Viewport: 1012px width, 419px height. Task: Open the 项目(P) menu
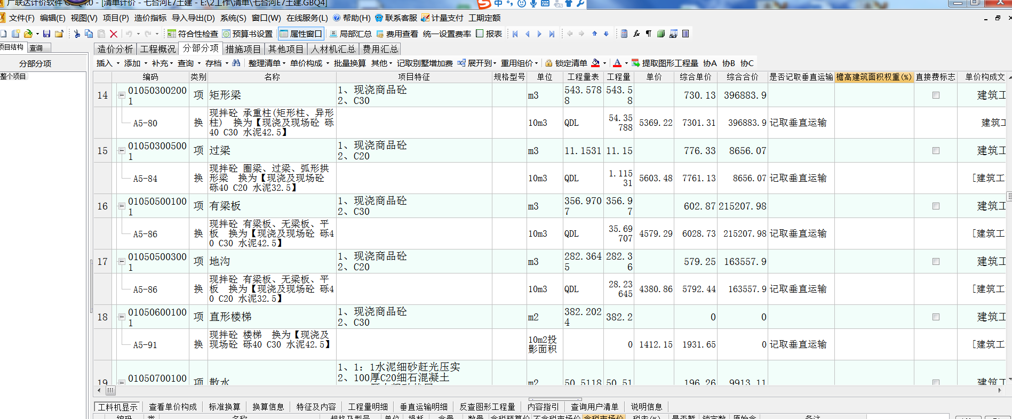pyautogui.click(x=116, y=18)
